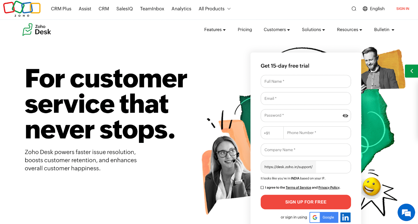Toggle password visibility eye icon
The height and width of the screenshot is (224, 418).
[345, 116]
